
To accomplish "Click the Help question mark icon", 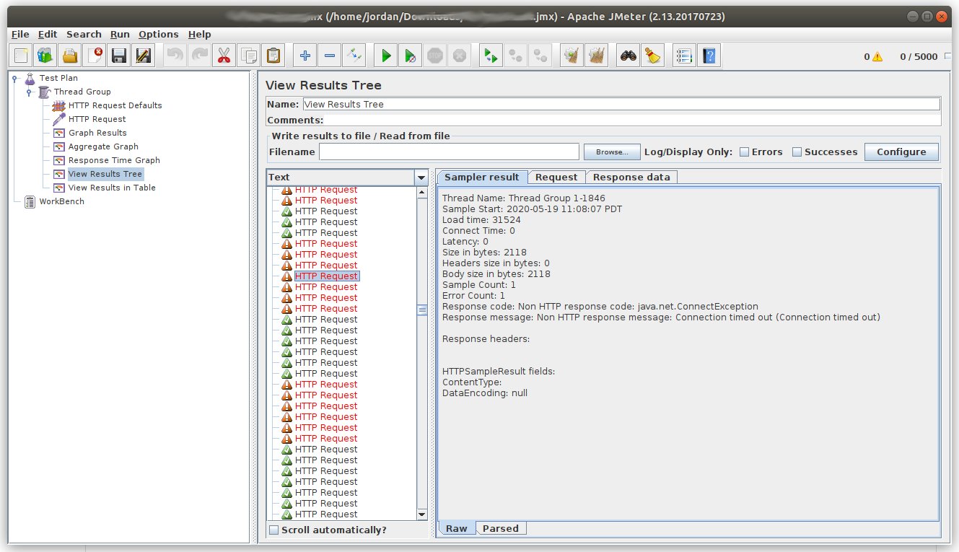I will [709, 56].
